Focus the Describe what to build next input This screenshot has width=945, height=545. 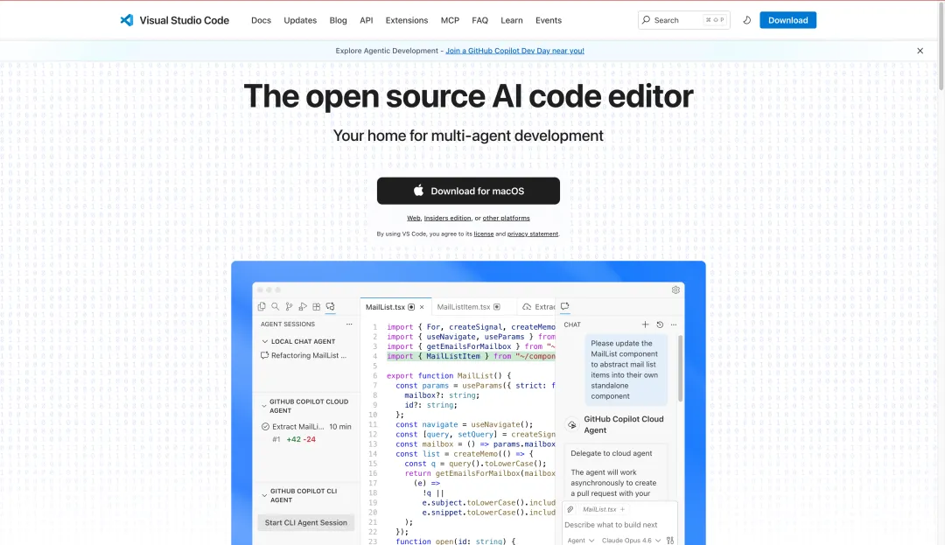coord(619,525)
